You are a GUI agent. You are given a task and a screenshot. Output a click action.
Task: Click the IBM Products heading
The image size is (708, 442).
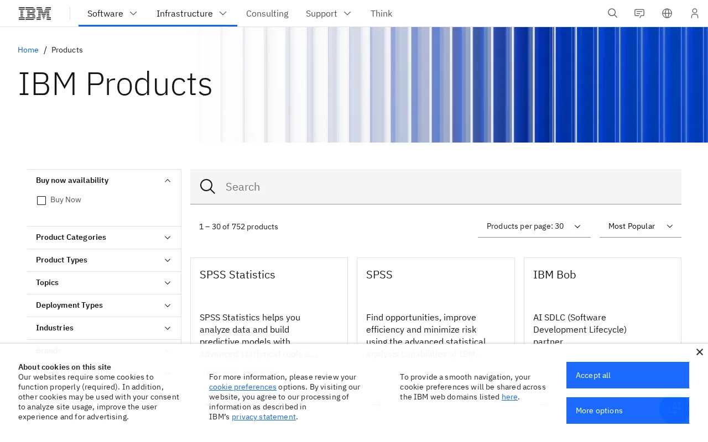(115, 85)
